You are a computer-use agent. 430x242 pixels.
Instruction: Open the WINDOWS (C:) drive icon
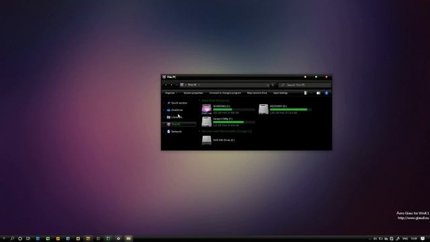click(206, 109)
